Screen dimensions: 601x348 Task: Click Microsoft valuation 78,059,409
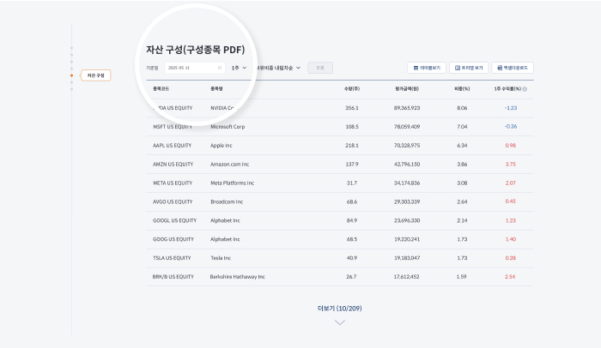(x=407, y=127)
